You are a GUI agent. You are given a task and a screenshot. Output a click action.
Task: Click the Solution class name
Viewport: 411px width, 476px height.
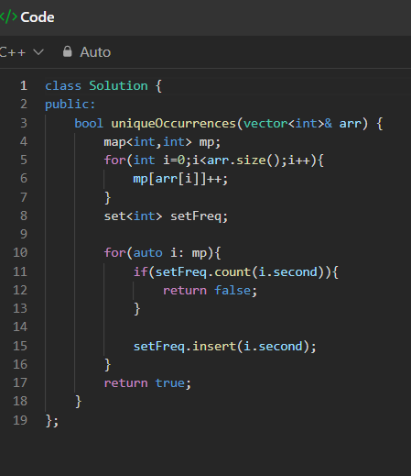click(118, 86)
